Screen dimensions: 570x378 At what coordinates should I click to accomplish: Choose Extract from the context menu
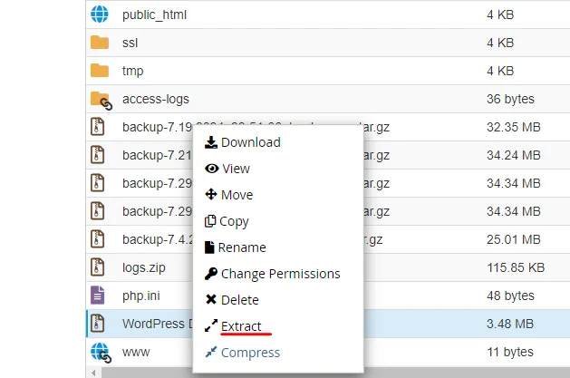point(233,326)
